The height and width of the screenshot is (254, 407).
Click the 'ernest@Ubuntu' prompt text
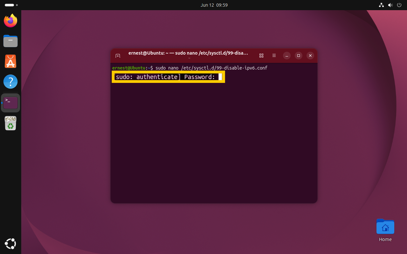tap(128, 68)
